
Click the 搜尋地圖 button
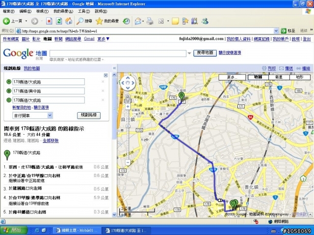click(205, 53)
